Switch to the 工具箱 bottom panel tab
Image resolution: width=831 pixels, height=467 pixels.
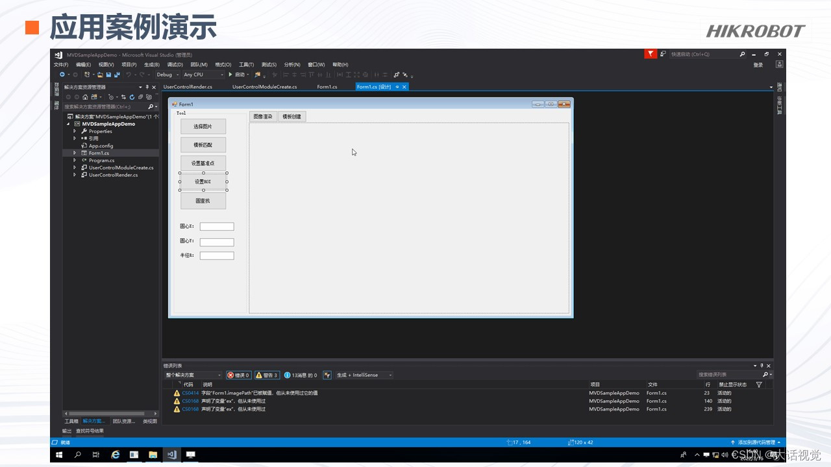[71, 421]
